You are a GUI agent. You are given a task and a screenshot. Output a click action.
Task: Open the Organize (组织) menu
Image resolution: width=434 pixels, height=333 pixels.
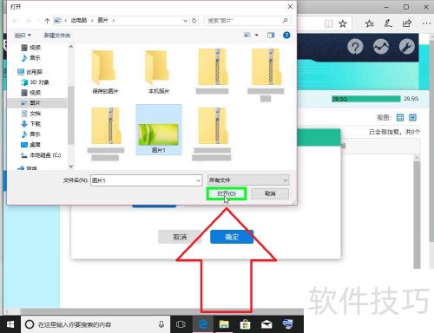coord(23,36)
